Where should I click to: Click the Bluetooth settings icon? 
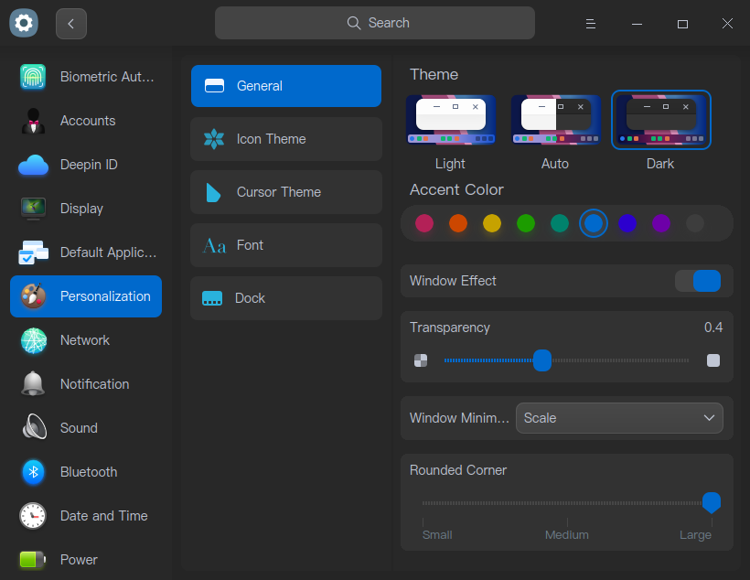tap(33, 472)
